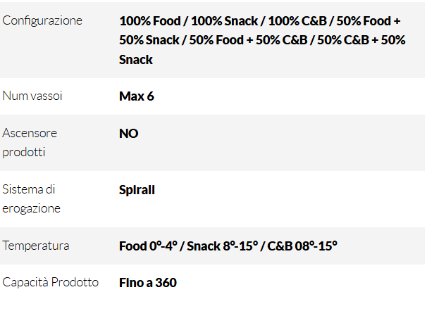Click the word "erogazione" under Sistema di
Viewport: 427px width, 311px height.
[x=32, y=208]
